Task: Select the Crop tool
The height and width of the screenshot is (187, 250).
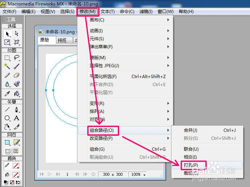Action: (16, 42)
